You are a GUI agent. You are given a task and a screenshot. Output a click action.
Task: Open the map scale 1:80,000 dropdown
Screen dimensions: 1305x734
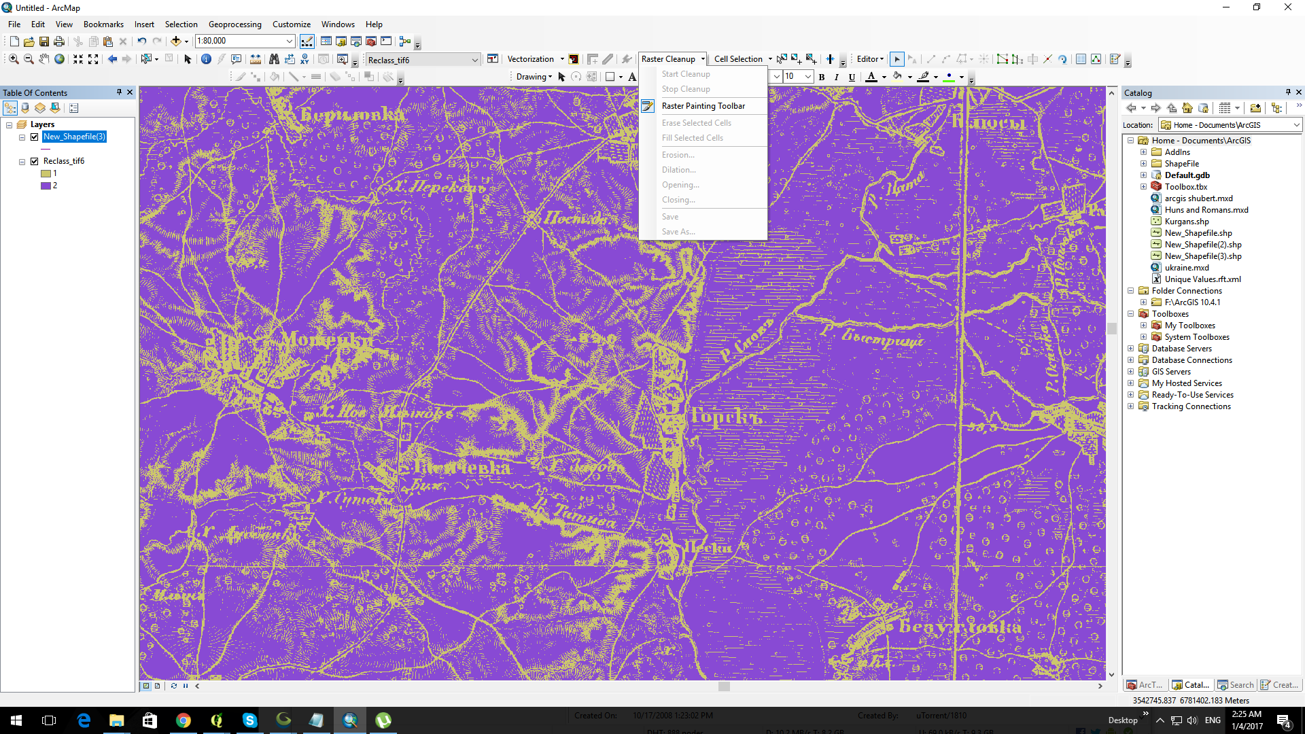(x=290, y=41)
